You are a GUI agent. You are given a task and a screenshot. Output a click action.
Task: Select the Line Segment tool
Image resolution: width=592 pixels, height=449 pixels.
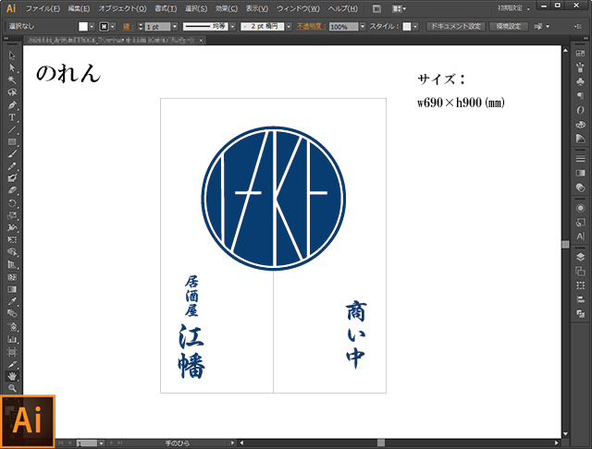(x=12, y=129)
